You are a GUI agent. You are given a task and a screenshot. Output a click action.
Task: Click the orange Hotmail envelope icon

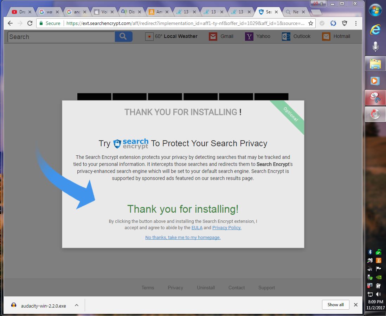[326, 37]
